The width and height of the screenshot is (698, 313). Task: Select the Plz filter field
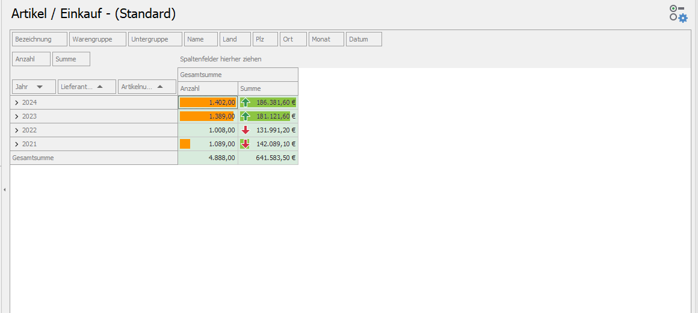click(x=265, y=39)
